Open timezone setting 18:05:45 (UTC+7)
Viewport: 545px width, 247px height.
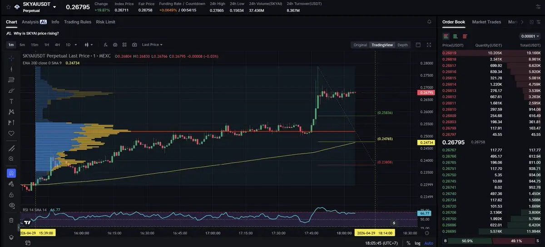tap(382, 243)
